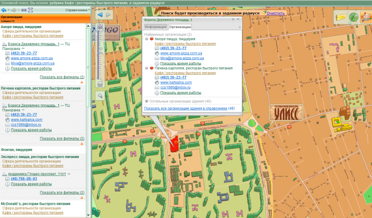Select the ruler measurement tool

(341, 18)
